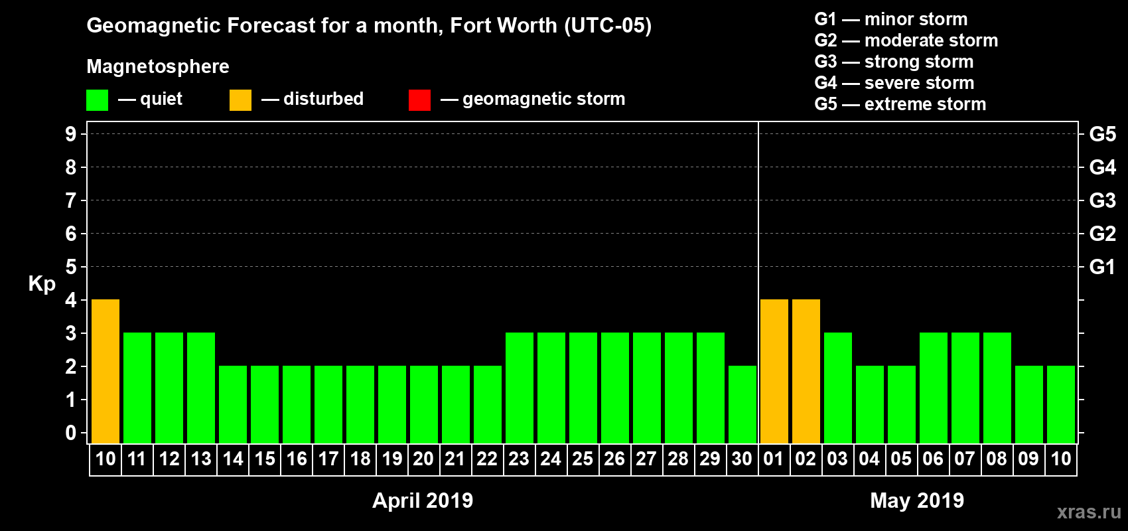
Task: Click the Kp axis title
Action: click(x=42, y=283)
